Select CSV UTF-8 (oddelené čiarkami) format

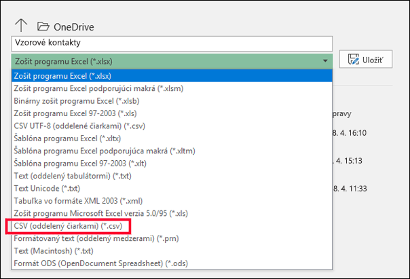click(x=172, y=126)
